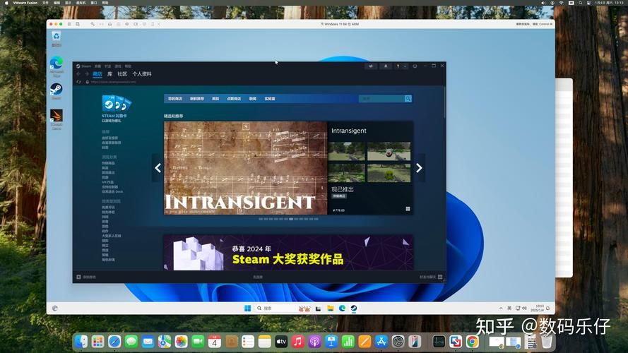This screenshot has width=628, height=353.
Task: Open Steam notifications bell
Action: (386, 66)
